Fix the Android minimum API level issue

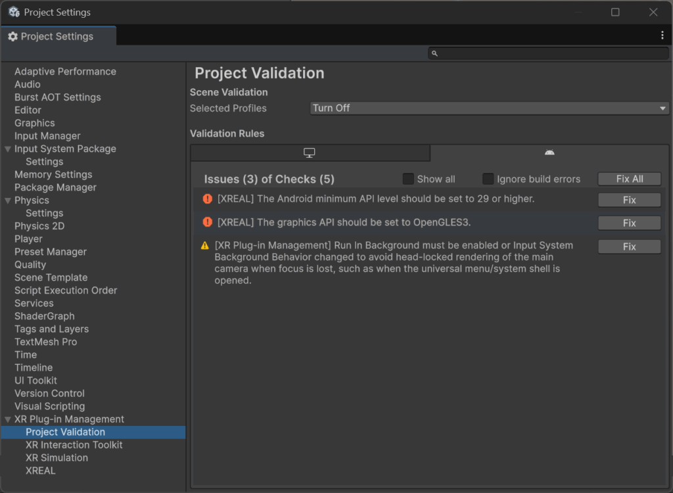click(629, 200)
